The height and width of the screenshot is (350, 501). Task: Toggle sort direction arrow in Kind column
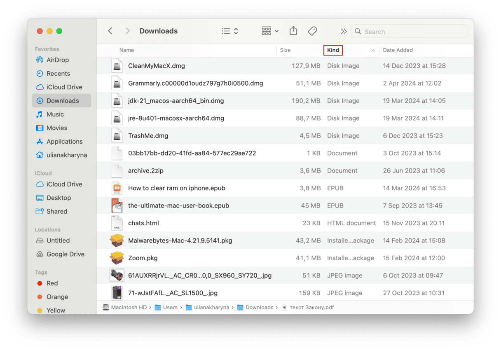coord(373,50)
